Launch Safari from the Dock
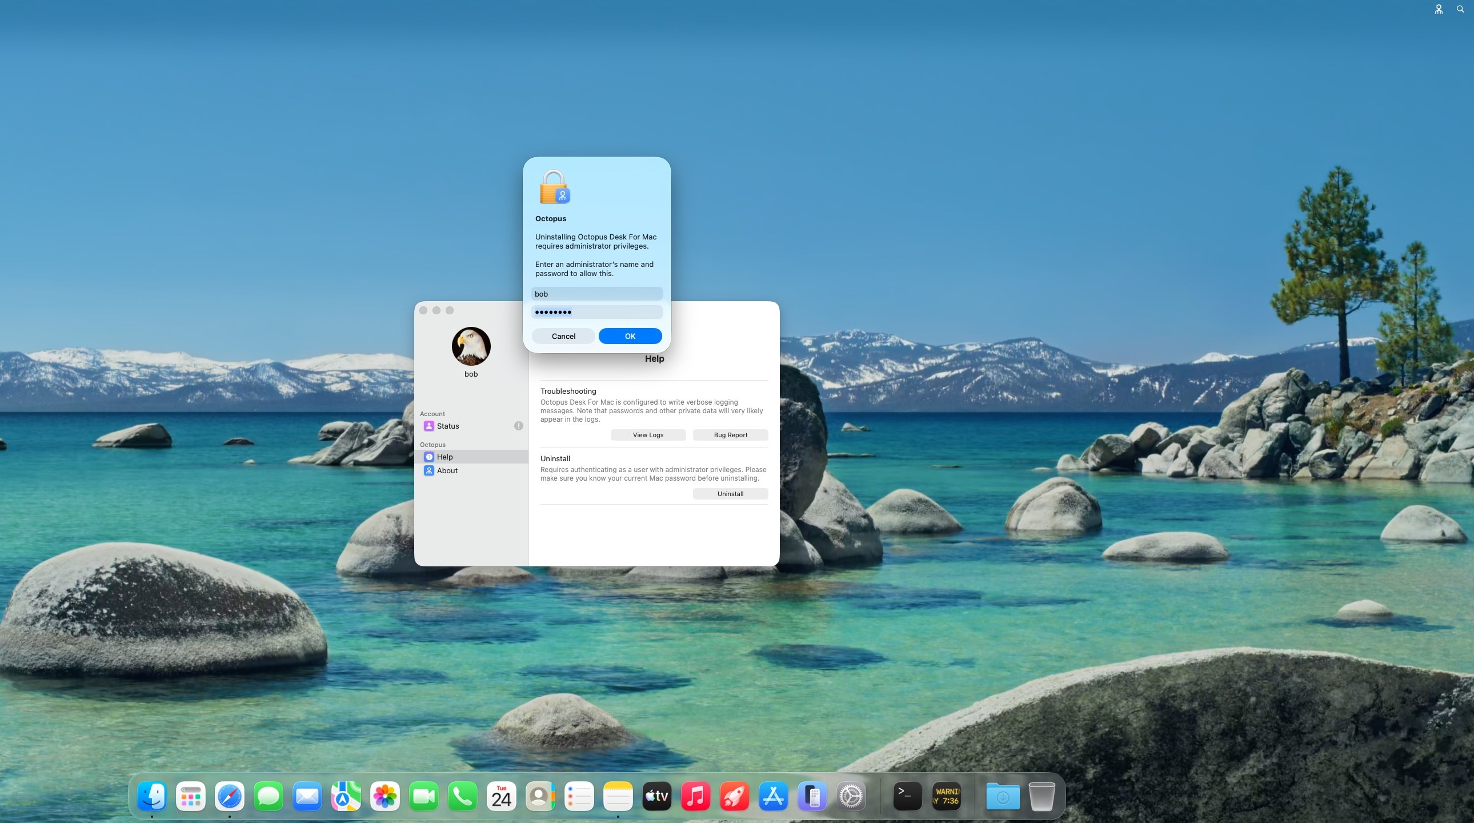The width and height of the screenshot is (1474, 823). (x=230, y=796)
